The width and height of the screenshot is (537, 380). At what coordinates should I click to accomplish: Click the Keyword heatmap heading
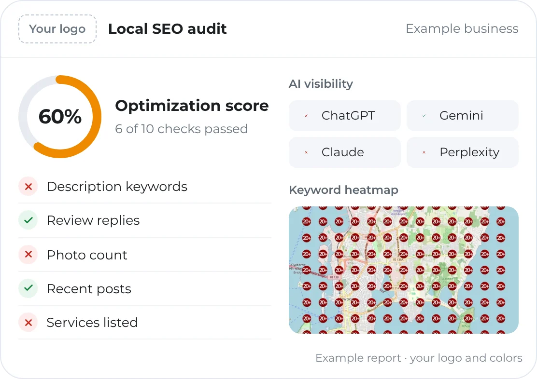click(x=343, y=190)
